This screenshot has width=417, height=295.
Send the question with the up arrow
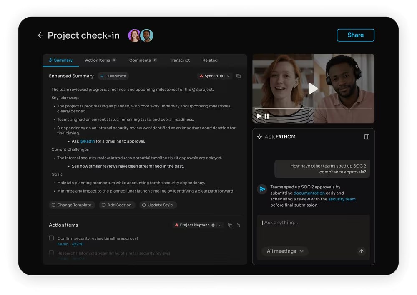pyautogui.click(x=361, y=251)
